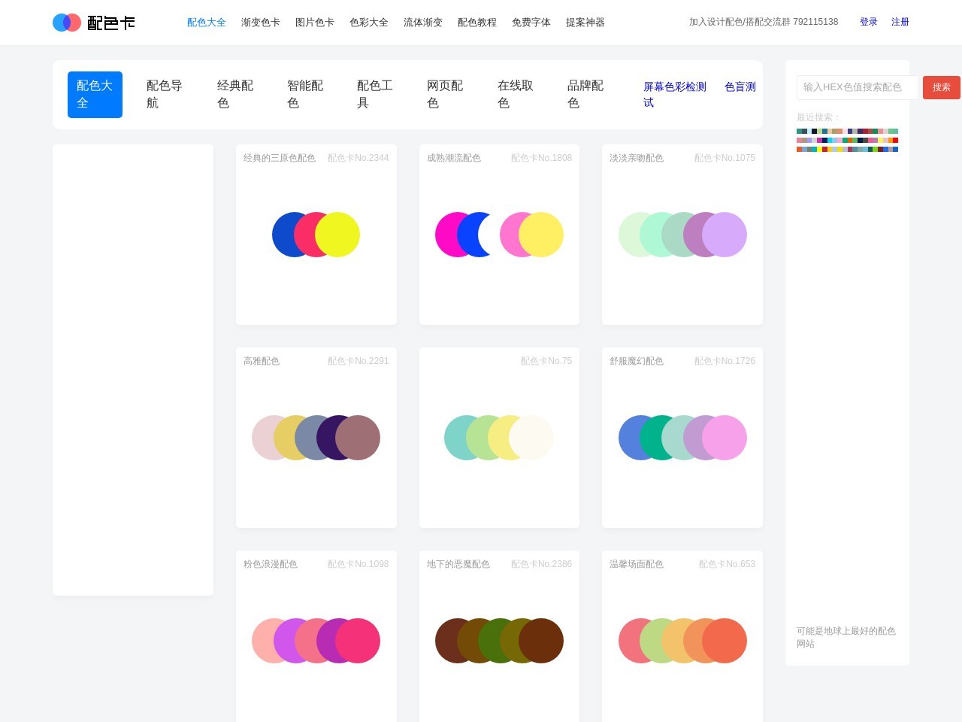Click magenta circle in 成熟潮流 palette

pos(446,235)
